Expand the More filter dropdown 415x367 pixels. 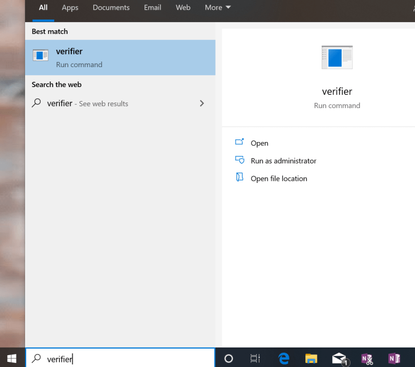pyautogui.click(x=218, y=8)
